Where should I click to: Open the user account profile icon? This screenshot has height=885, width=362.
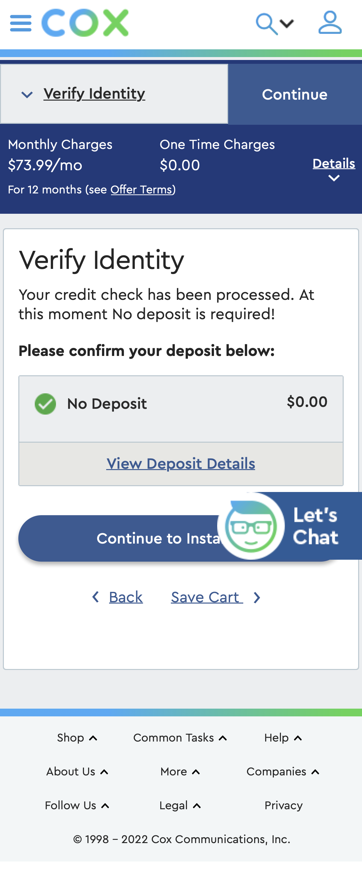330,23
